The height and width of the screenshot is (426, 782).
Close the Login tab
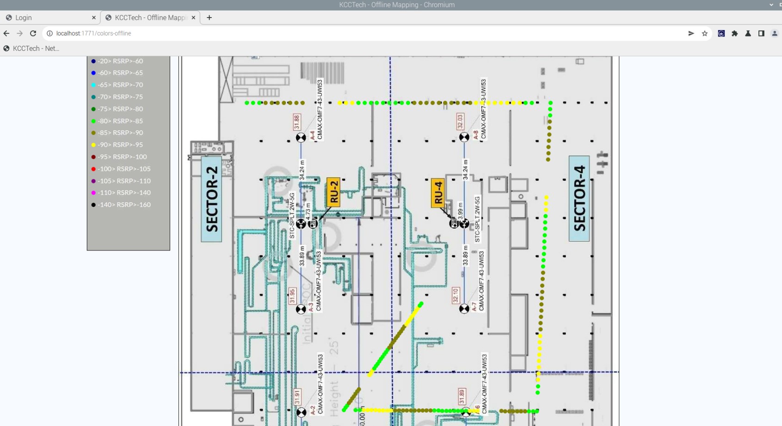click(x=94, y=18)
